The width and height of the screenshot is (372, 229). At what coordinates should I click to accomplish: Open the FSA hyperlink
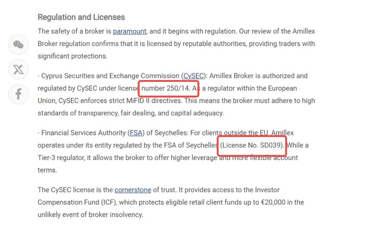[136, 133]
